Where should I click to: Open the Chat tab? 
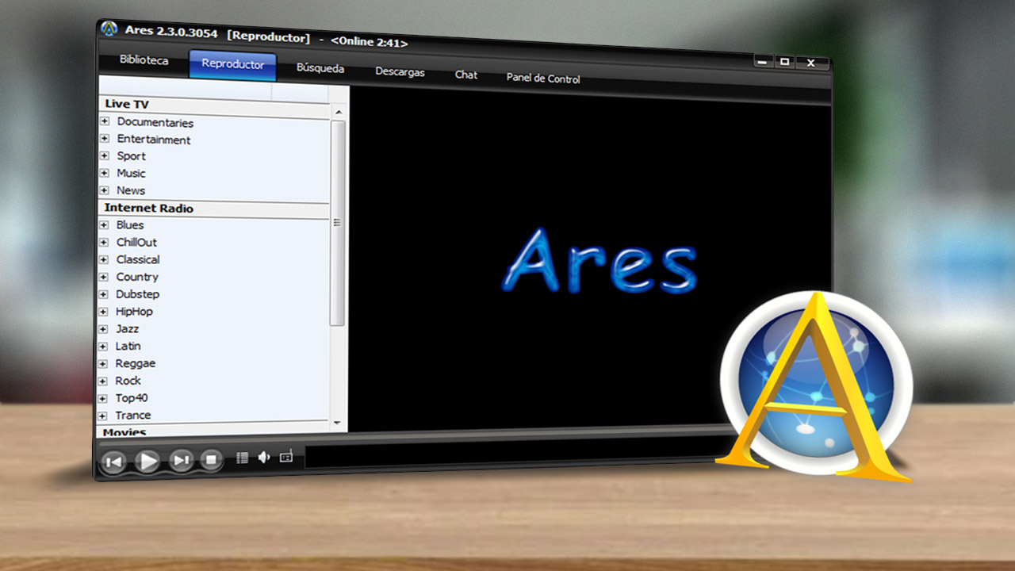point(466,75)
